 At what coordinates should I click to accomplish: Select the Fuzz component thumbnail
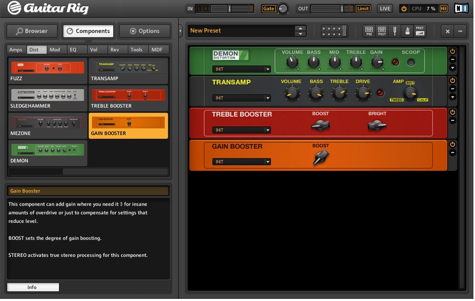[x=47, y=71]
